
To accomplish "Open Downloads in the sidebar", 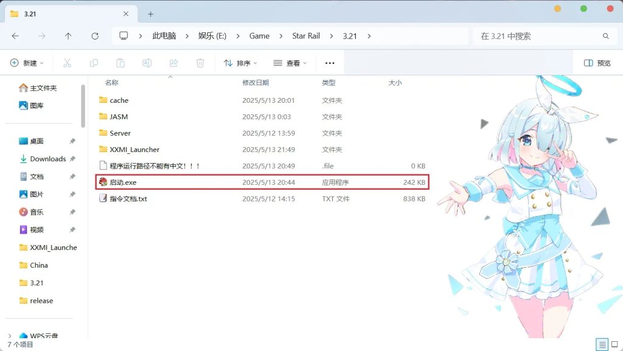I will pos(43,159).
